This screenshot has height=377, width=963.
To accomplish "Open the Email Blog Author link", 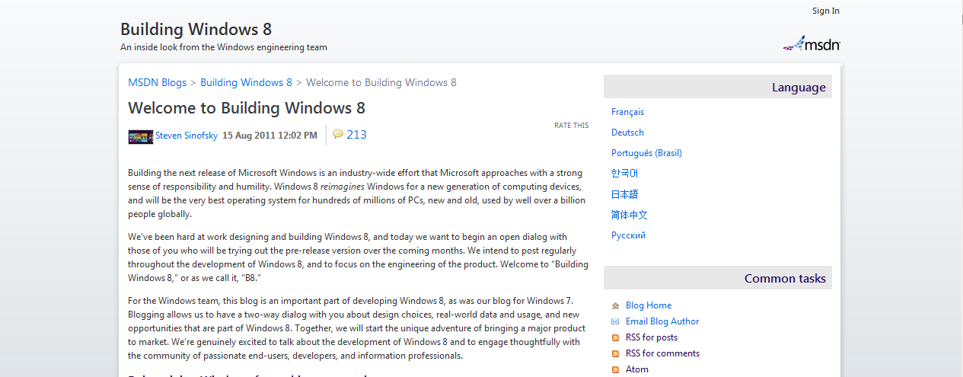I will (662, 321).
